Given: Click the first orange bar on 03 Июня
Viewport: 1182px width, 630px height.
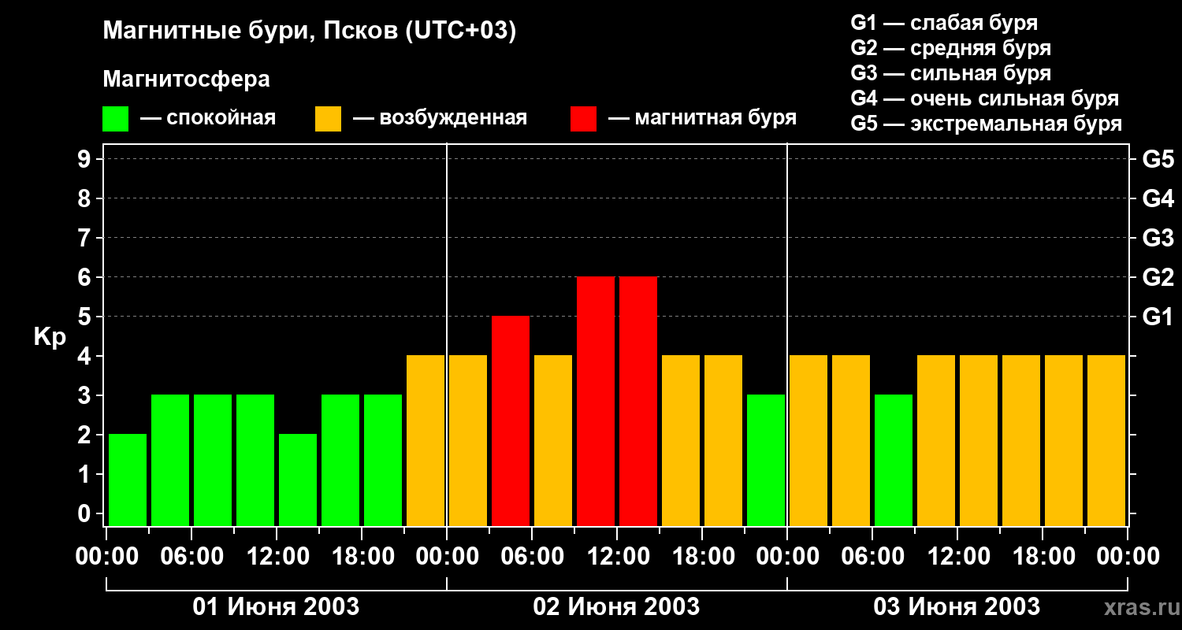Looking at the screenshot, I should pyautogui.click(x=808, y=440).
